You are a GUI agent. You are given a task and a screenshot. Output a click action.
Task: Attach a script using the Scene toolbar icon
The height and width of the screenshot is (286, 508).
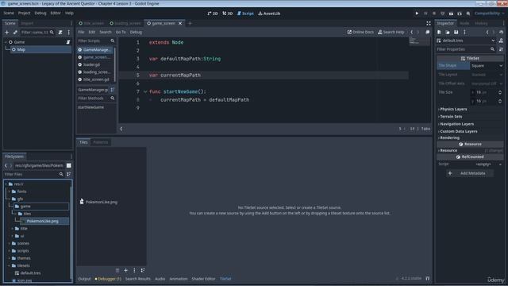pos(60,33)
